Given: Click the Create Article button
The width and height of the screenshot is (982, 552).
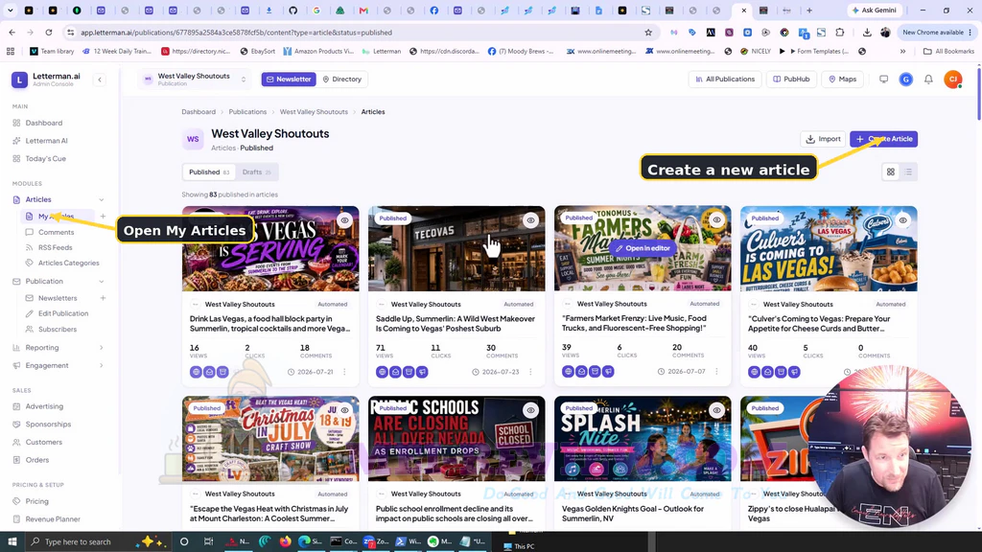Looking at the screenshot, I should [x=883, y=139].
